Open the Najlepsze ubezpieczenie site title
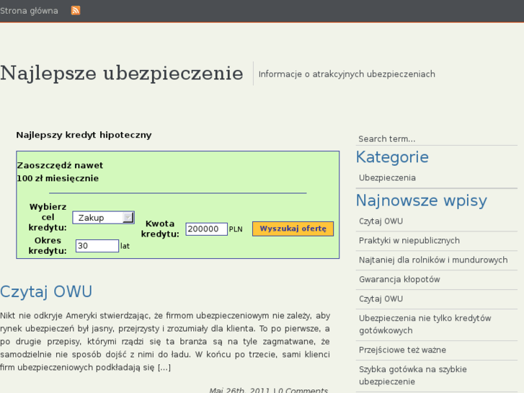Image resolution: width=524 pixels, height=393 pixels. [x=122, y=73]
